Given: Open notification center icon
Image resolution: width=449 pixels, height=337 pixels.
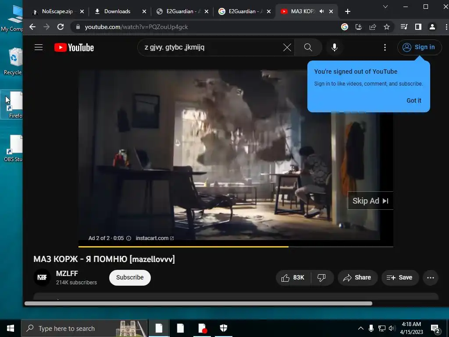Looking at the screenshot, I should [435, 329].
